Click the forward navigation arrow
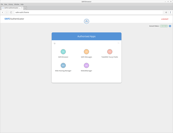This screenshot has height=133, width=173. [7, 13]
